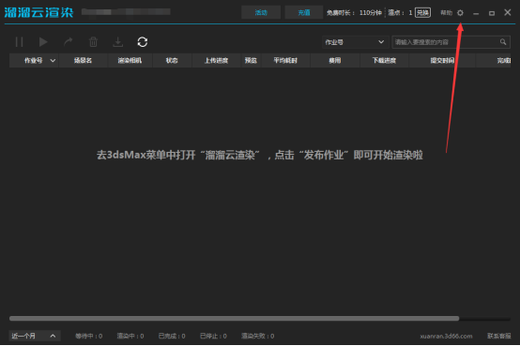Sort by the 场景名 column header

[x=83, y=60]
